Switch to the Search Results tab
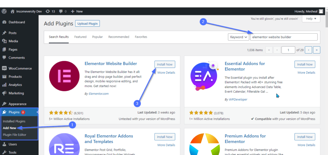 pyautogui.click(x=59, y=37)
